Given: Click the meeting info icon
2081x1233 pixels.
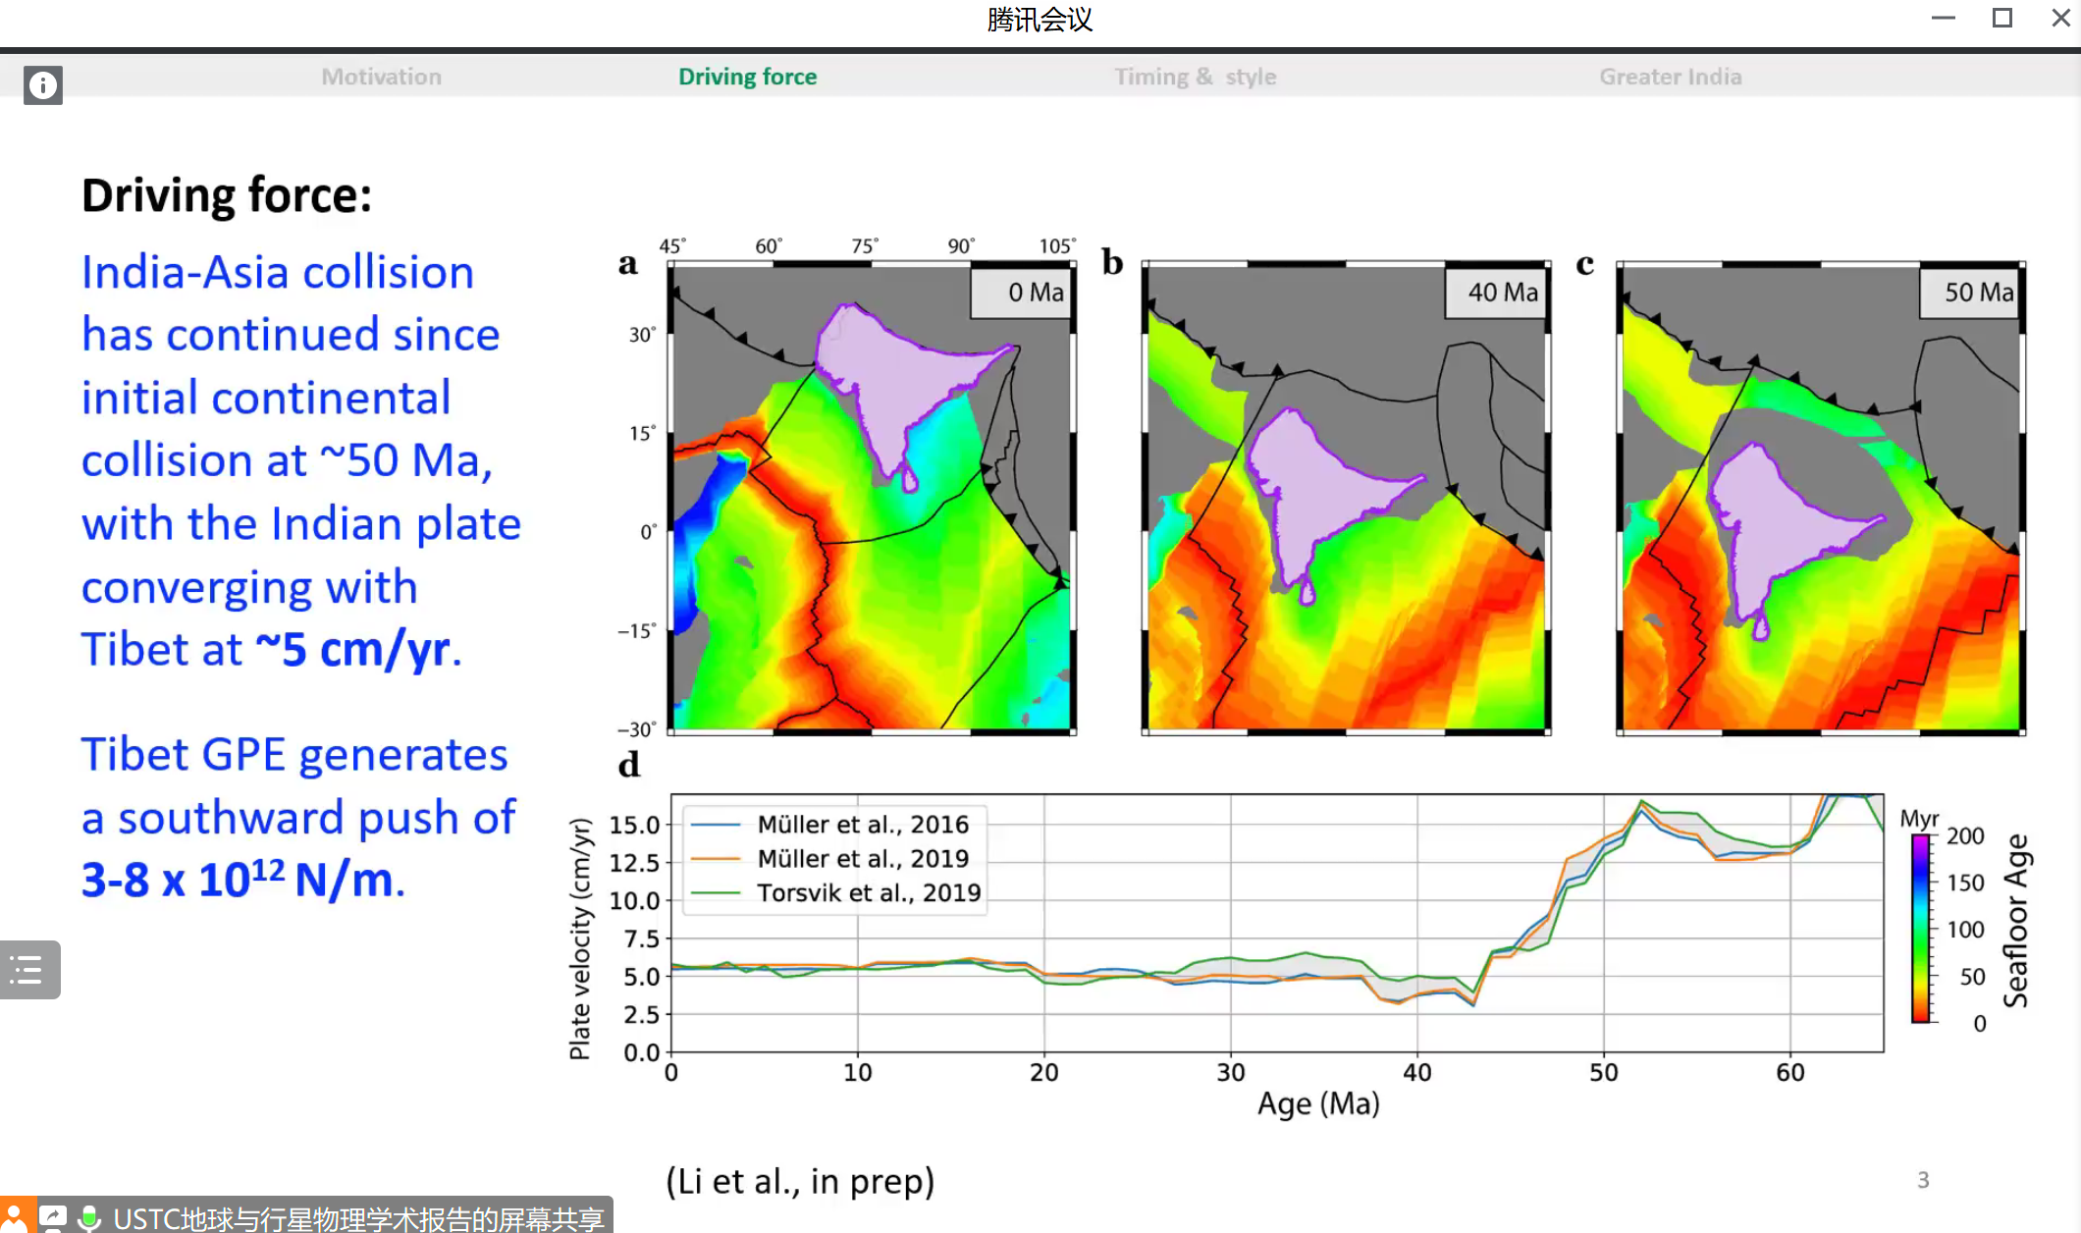Looking at the screenshot, I should (43, 85).
